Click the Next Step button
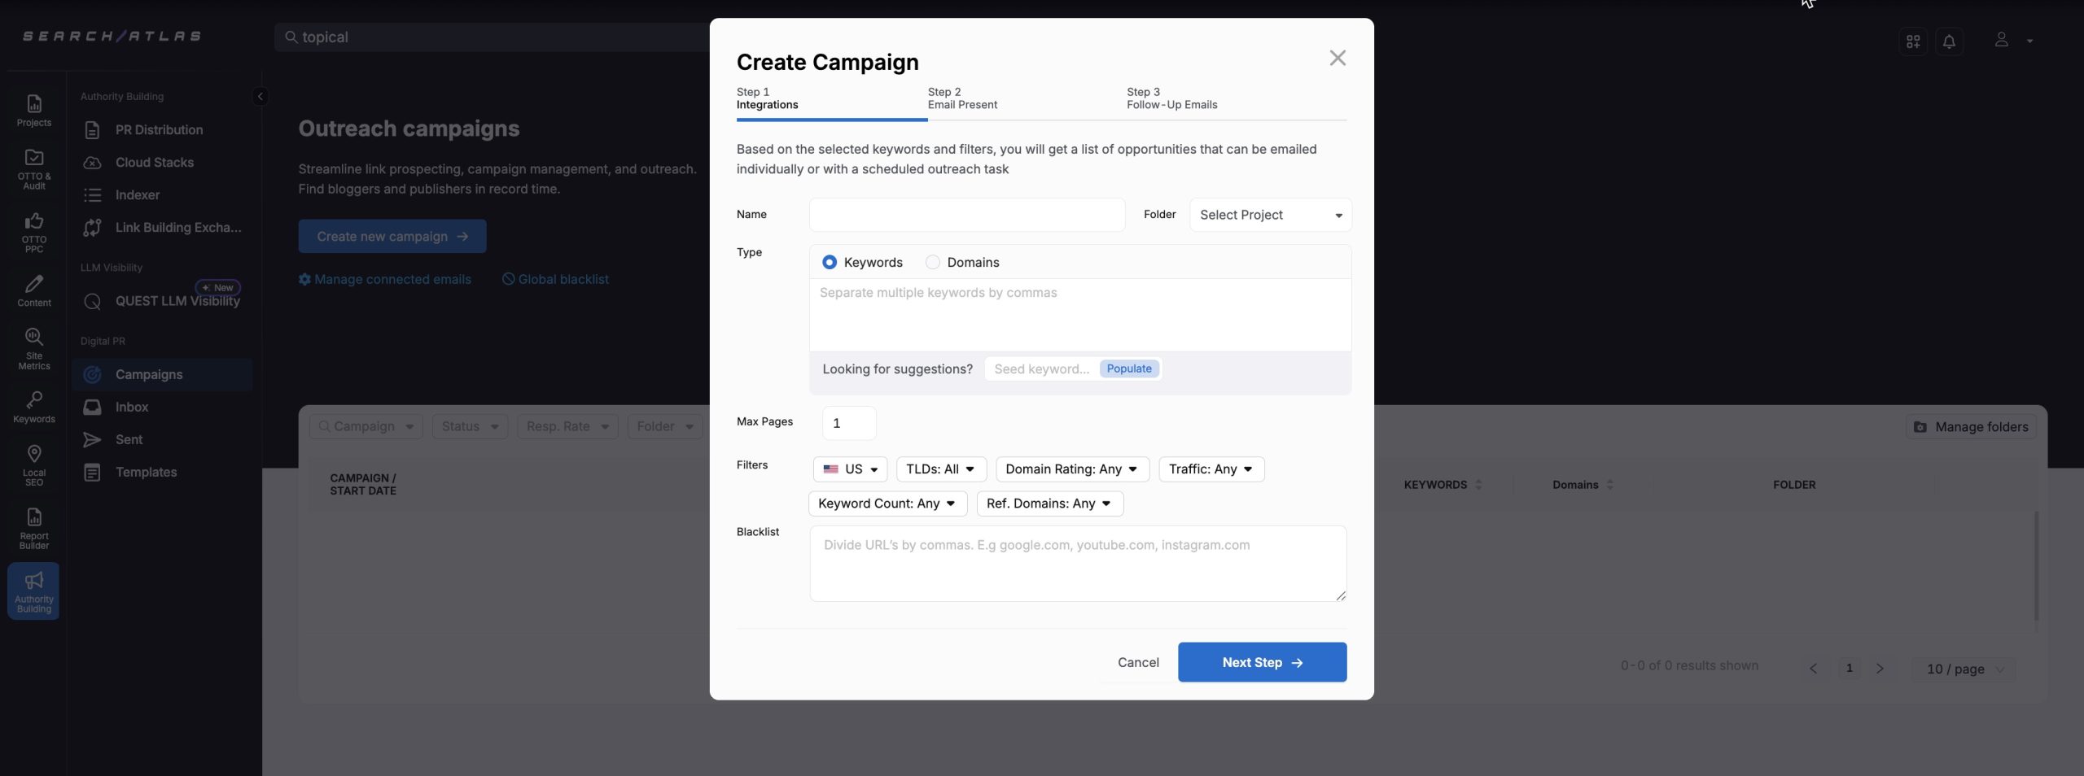This screenshot has width=2084, height=776. [x=1261, y=662]
